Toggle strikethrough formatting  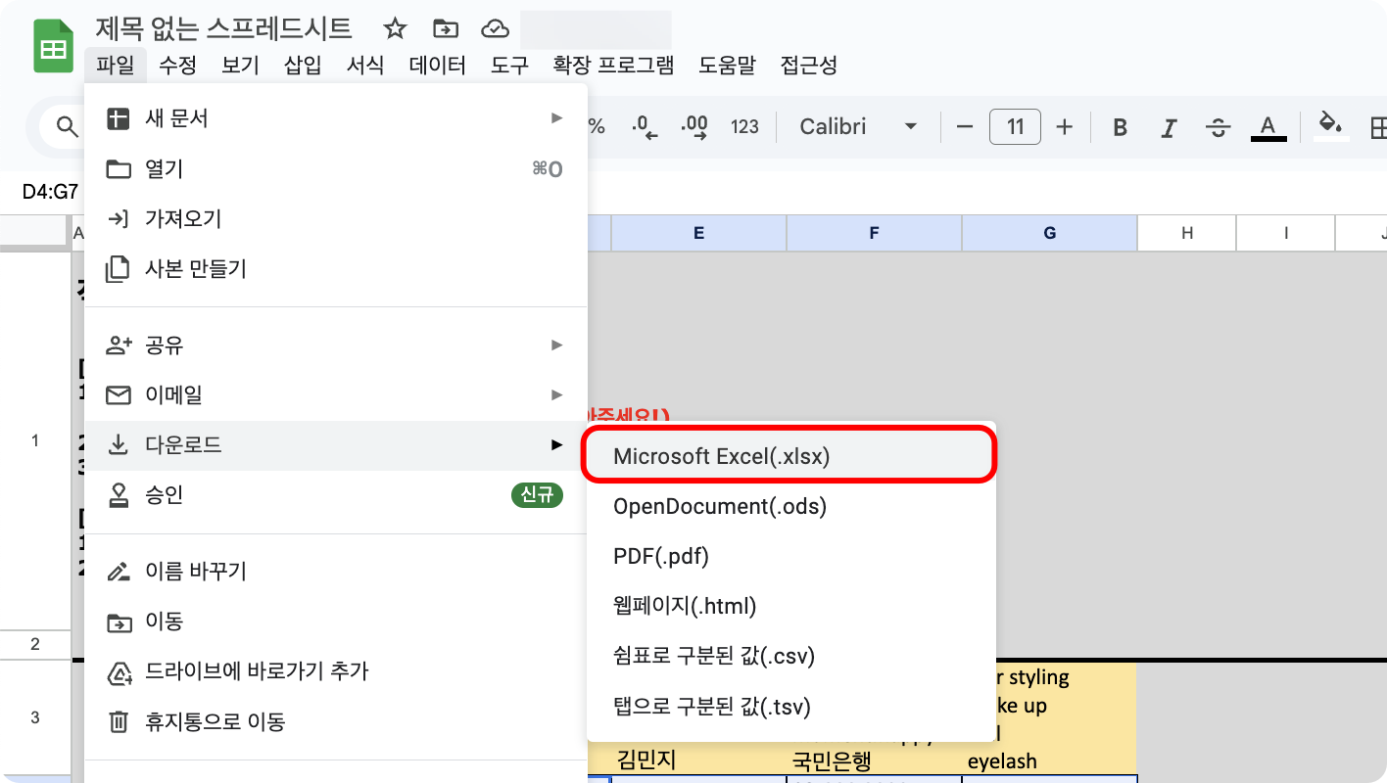click(1218, 127)
